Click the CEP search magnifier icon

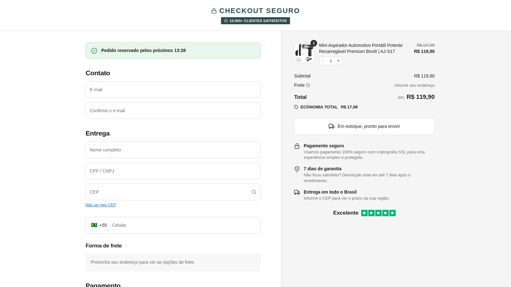254,192
